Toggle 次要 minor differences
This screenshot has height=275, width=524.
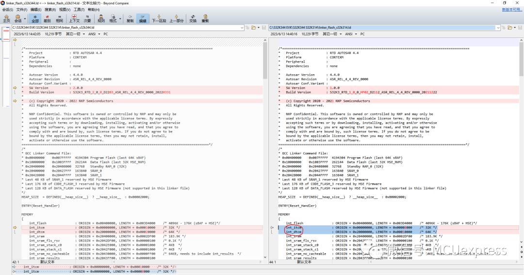(87, 18)
